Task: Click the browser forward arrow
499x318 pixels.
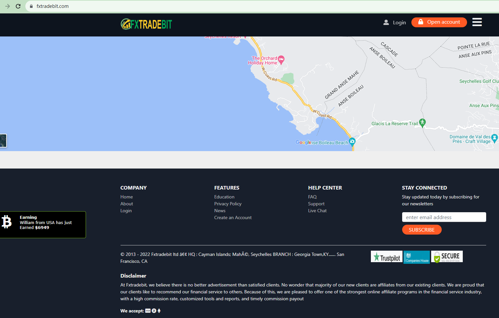Action: pos(8,6)
